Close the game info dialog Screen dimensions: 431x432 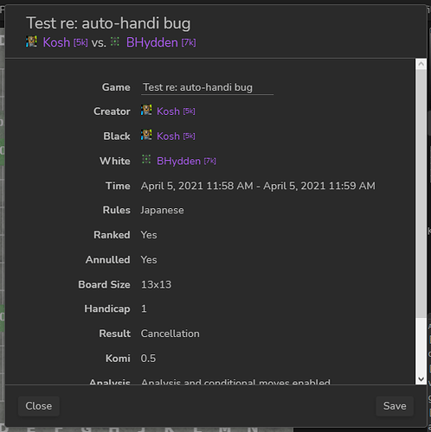(39, 406)
